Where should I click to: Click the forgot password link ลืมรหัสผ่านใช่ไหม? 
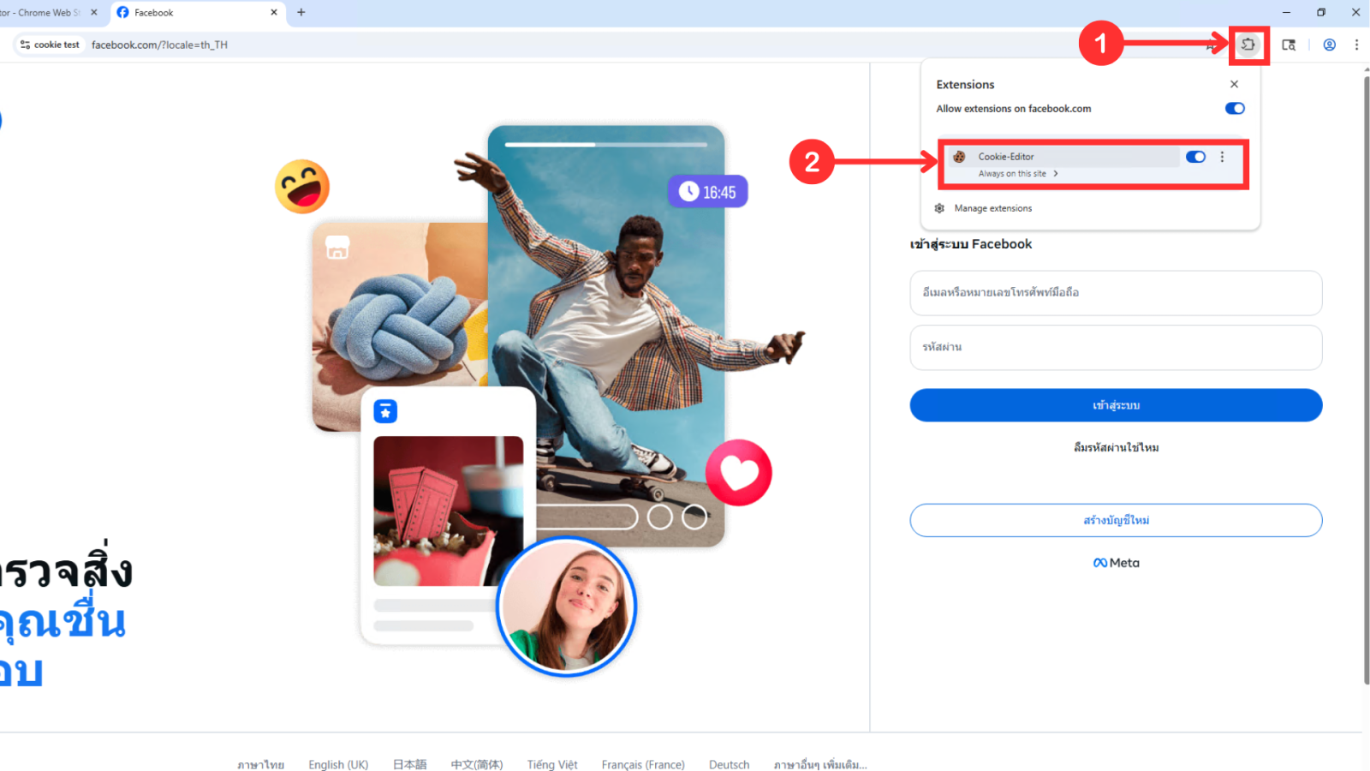click(x=1115, y=448)
